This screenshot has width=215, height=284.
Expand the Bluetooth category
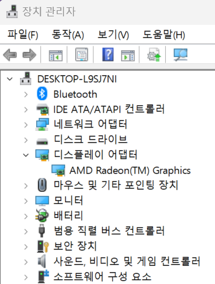coord(26,94)
